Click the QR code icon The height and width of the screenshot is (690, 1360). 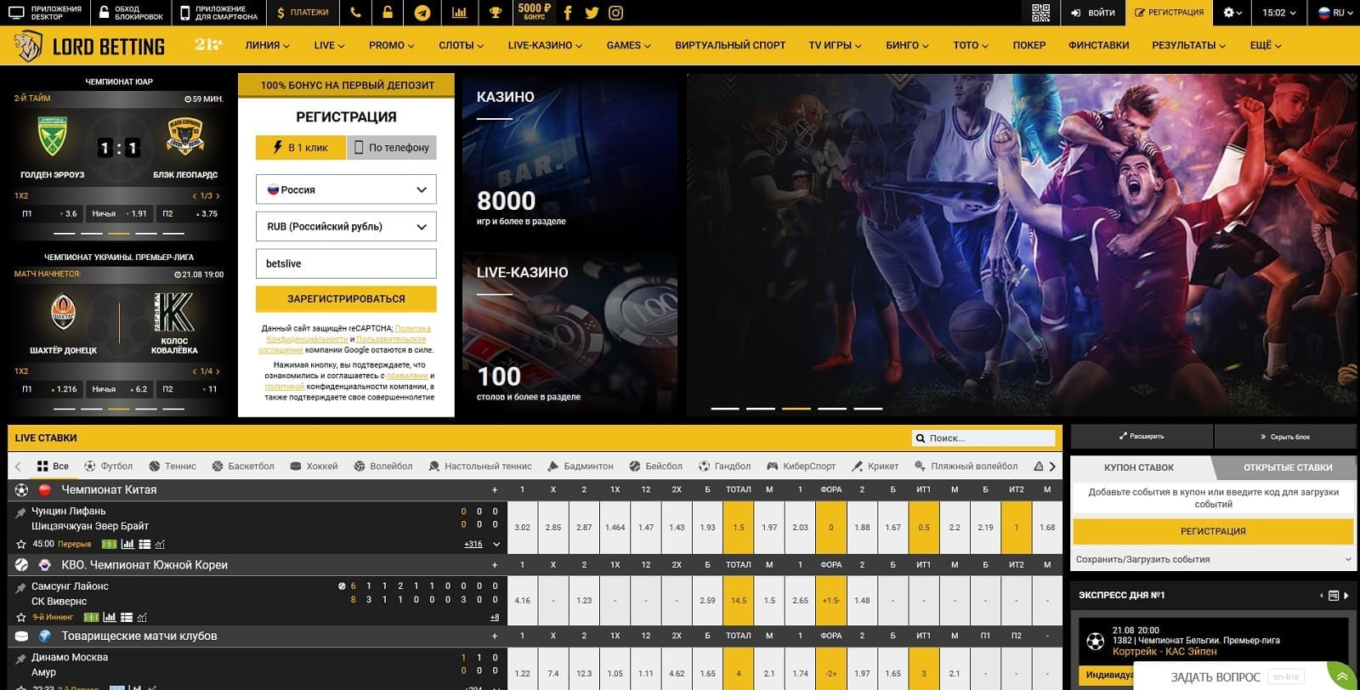tap(1040, 13)
